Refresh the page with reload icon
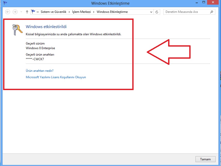 click(x=157, y=12)
